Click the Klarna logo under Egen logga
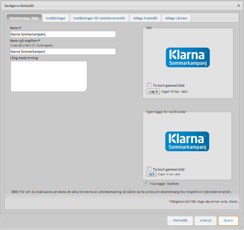Image resolution: width=244 pixels, height=230 pixels. click(x=187, y=142)
